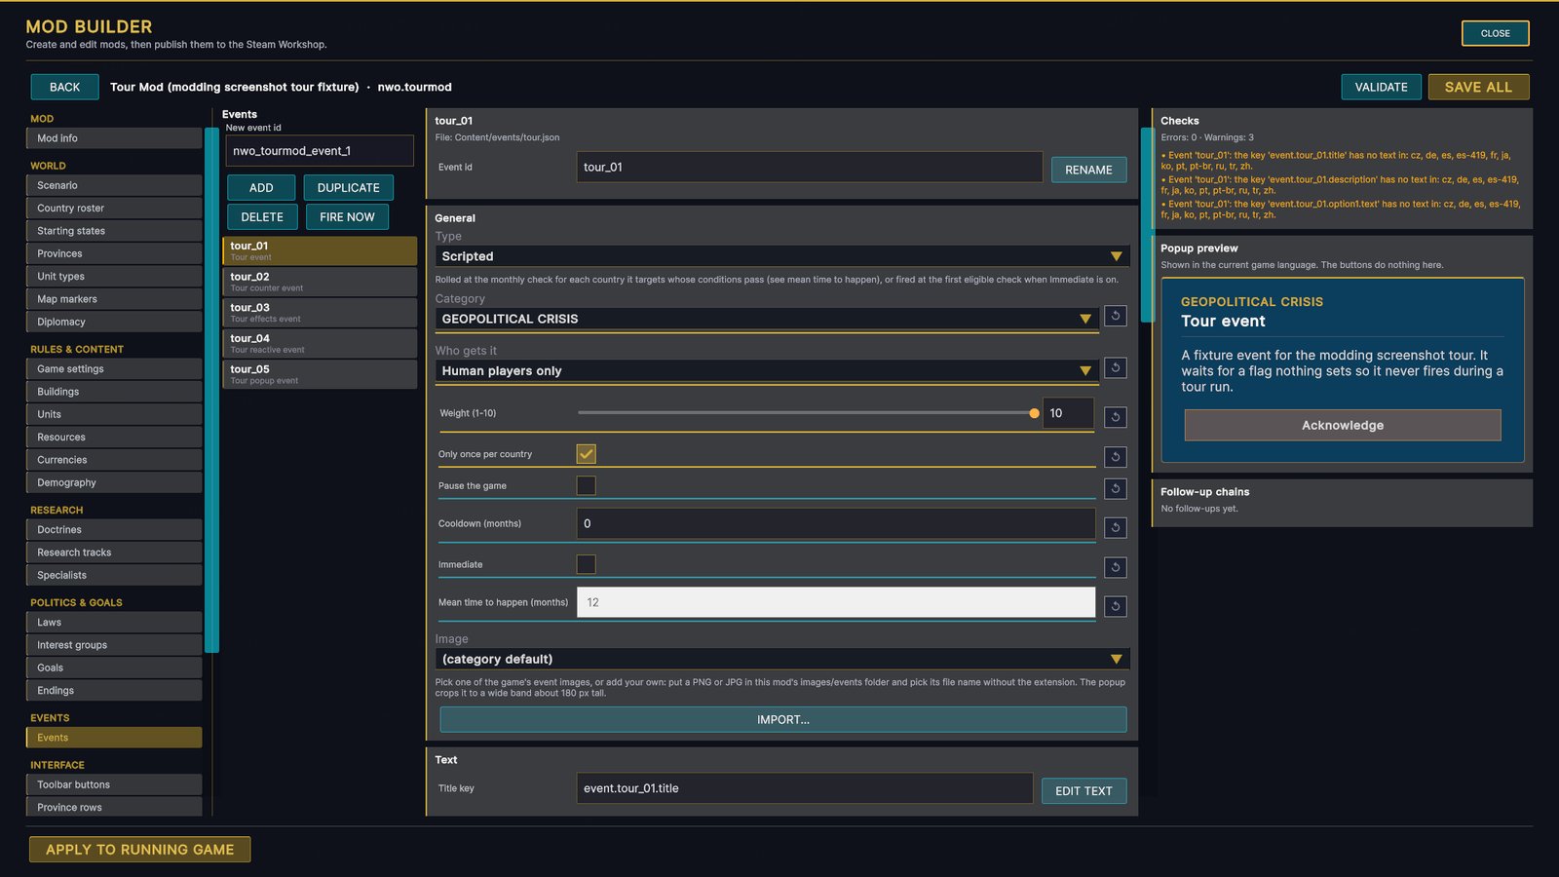This screenshot has height=877, width=1559.
Task: Click the Cooldown months input field
Action: tap(836, 523)
